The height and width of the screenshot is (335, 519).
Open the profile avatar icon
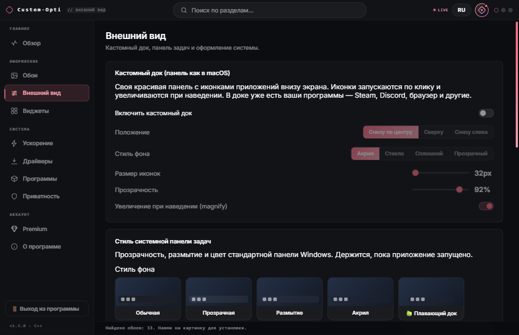click(x=482, y=10)
